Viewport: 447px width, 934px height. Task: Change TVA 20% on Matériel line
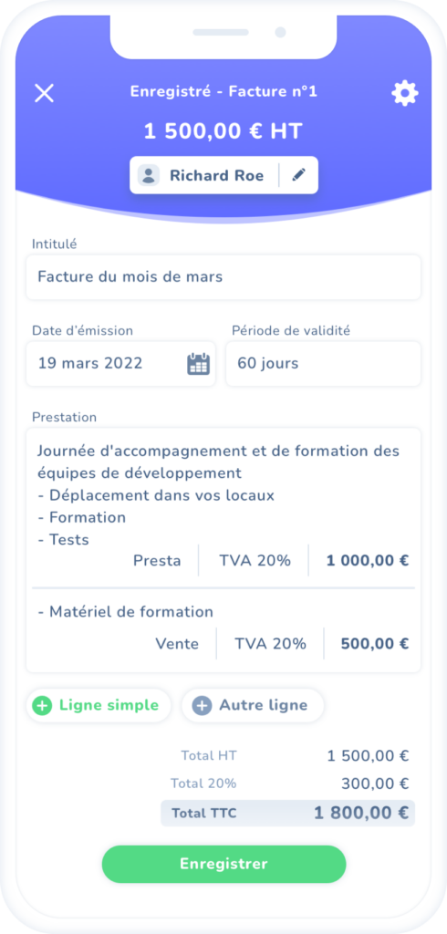click(x=270, y=643)
